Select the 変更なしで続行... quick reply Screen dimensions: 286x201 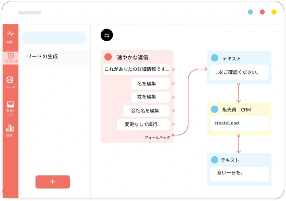tap(144, 124)
